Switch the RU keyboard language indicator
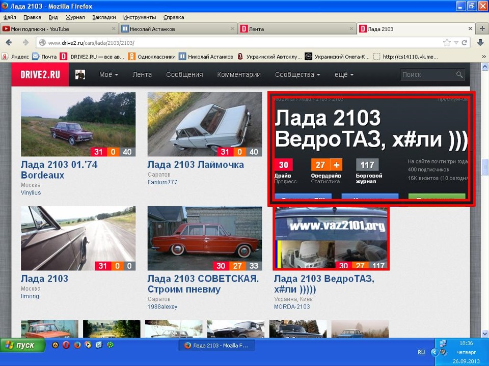 pos(421,352)
